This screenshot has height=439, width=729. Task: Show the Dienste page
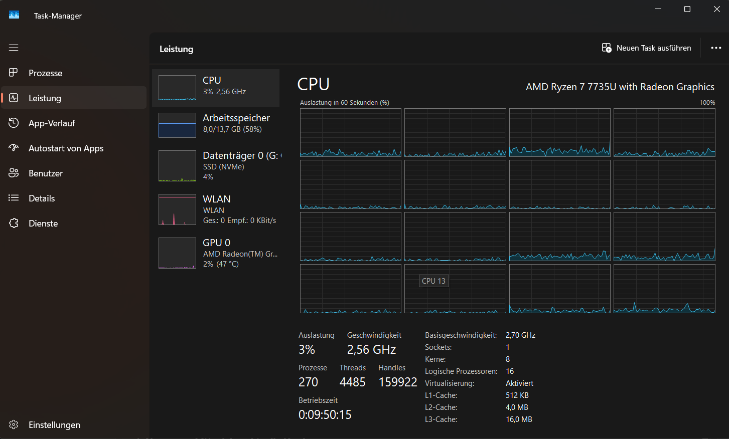pos(74,223)
